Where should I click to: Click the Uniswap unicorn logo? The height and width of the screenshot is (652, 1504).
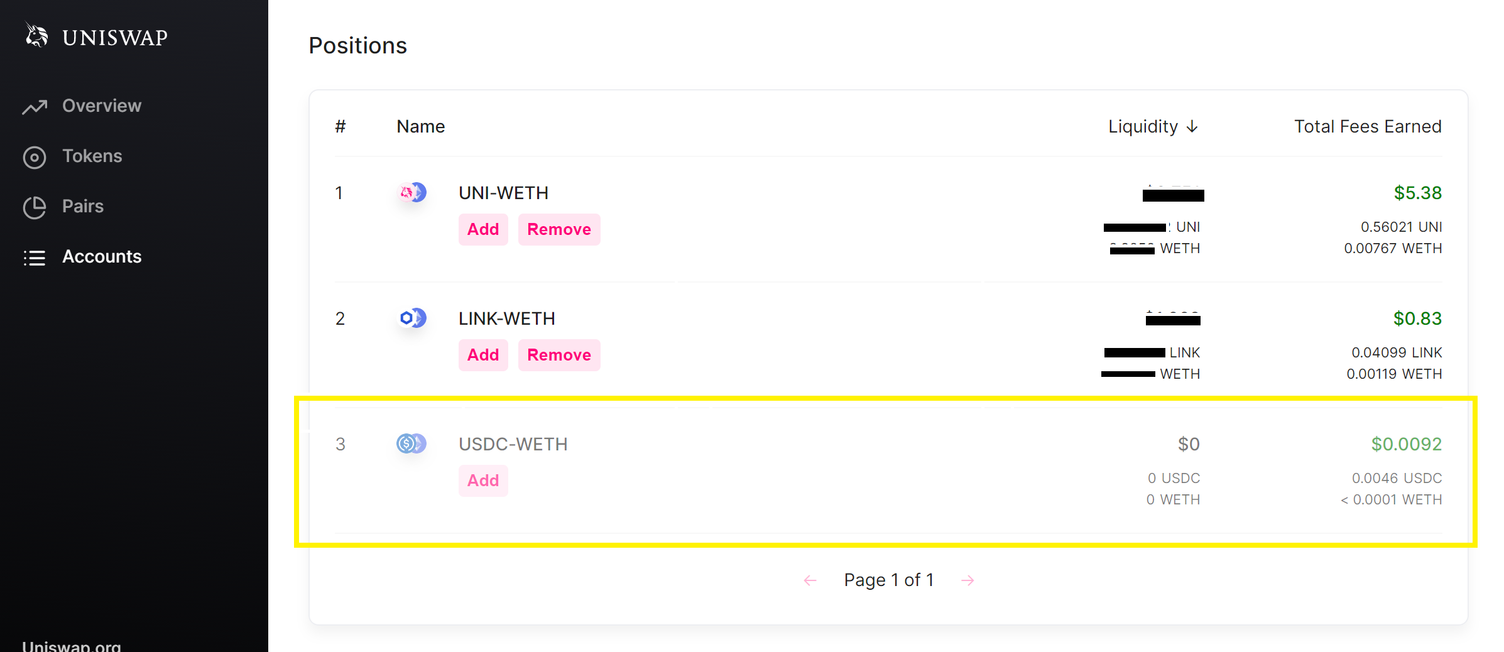click(x=36, y=36)
